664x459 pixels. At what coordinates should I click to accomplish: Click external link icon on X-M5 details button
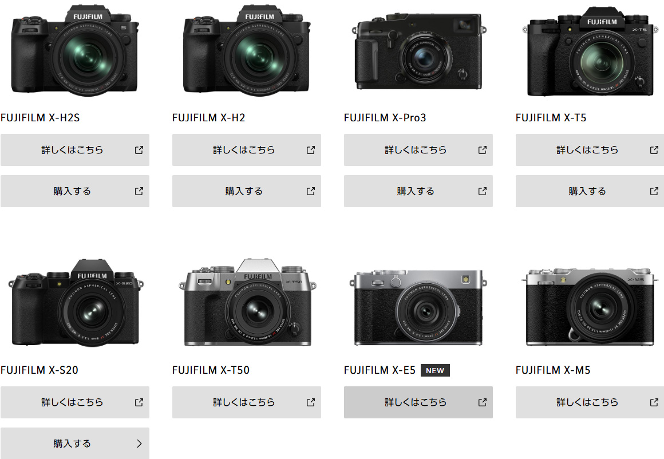pyautogui.click(x=654, y=402)
